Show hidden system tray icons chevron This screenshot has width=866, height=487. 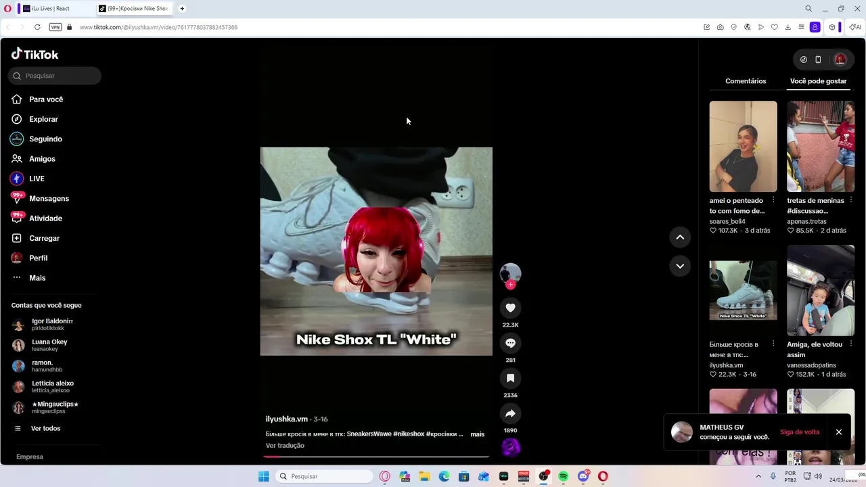click(758, 476)
